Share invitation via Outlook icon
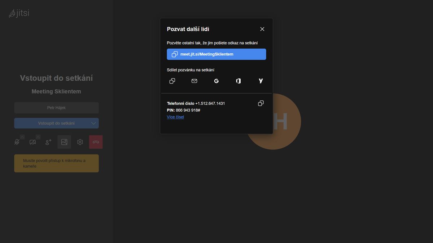This screenshot has width=433, height=243. point(239,81)
